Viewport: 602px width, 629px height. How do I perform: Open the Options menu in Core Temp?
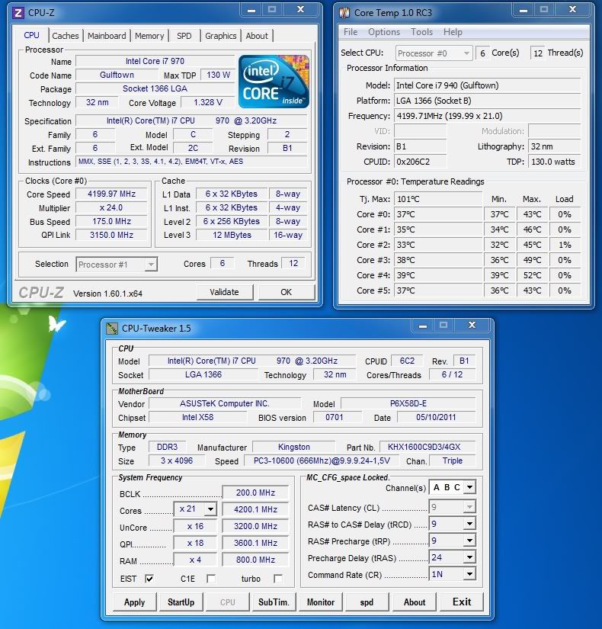coord(384,32)
